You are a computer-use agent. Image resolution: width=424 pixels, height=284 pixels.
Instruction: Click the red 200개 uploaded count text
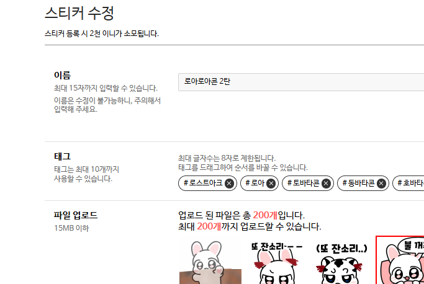click(265, 215)
